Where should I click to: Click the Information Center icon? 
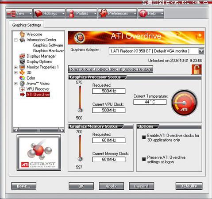click(x=22, y=40)
